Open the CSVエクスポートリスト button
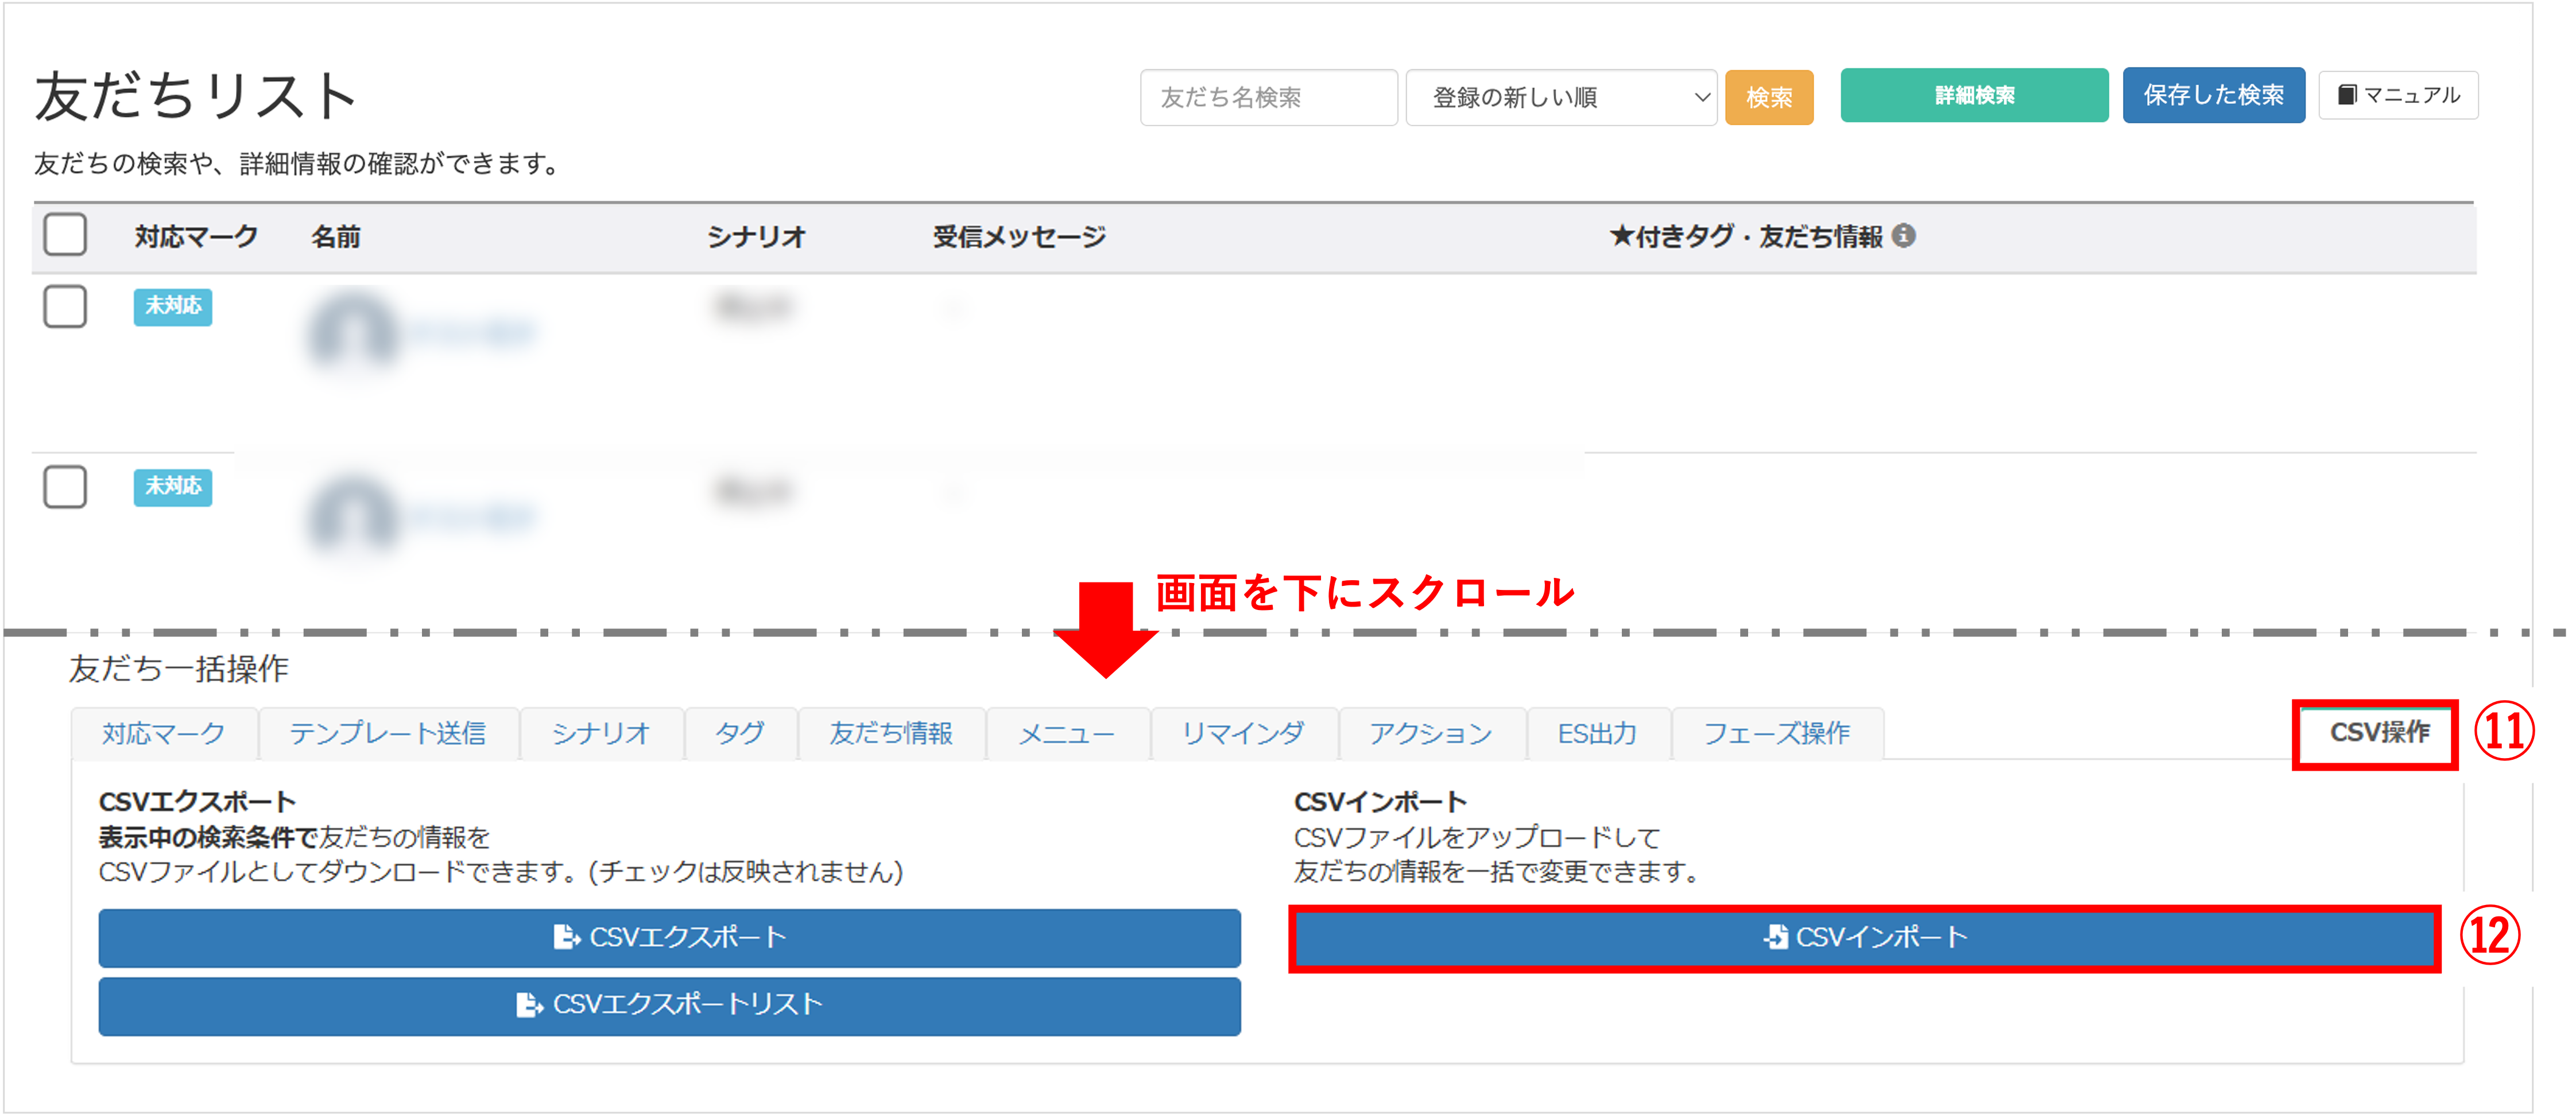Screen dimensions: 2576x1115 tap(669, 1005)
